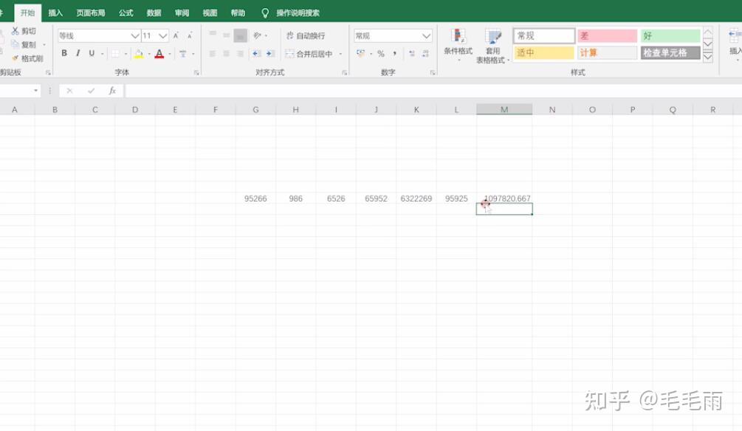Click the Borders icon in the font group
Viewport: 742px width, 431px height.
(115, 53)
